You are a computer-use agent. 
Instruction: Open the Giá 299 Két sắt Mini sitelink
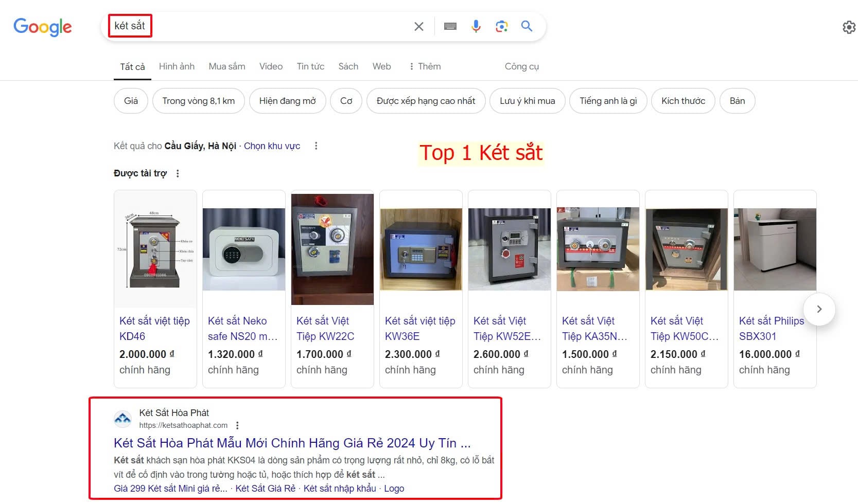click(x=170, y=489)
